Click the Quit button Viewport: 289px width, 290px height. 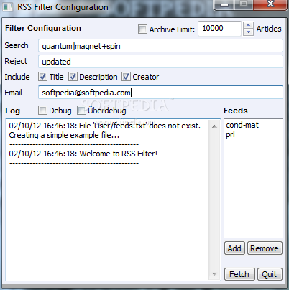(x=270, y=274)
